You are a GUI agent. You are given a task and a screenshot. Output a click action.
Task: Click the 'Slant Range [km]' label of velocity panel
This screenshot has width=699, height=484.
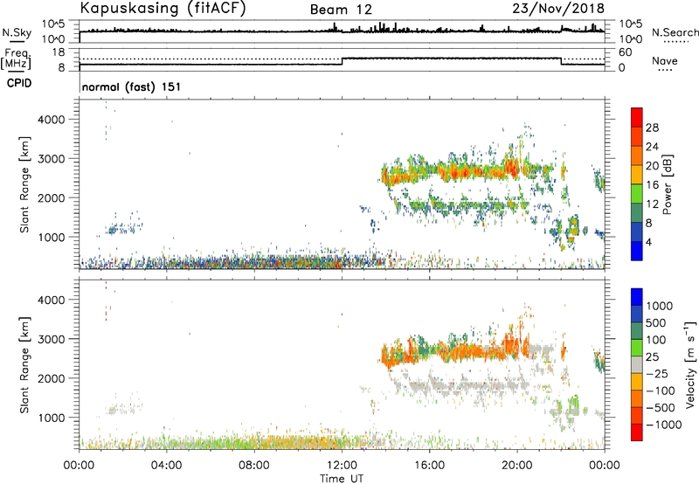(24, 365)
